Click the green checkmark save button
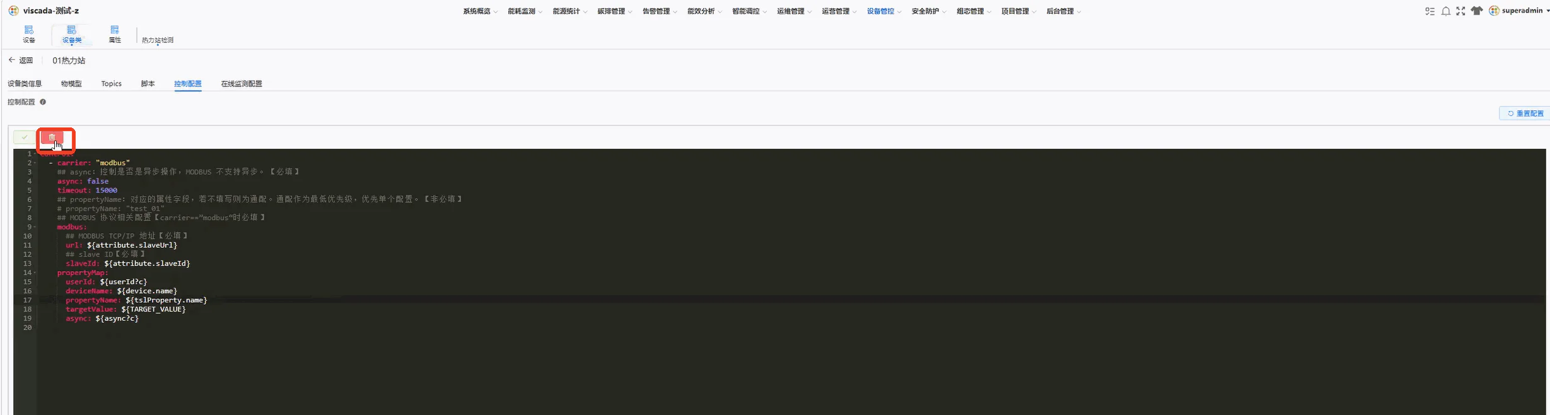Image resolution: width=1550 pixels, height=415 pixels. (x=25, y=137)
